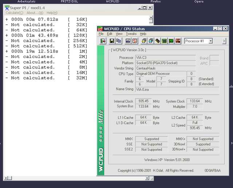Click the Vendor String field CentaurHauls
The width and height of the screenshot is (233, 188).
(x=165, y=68)
